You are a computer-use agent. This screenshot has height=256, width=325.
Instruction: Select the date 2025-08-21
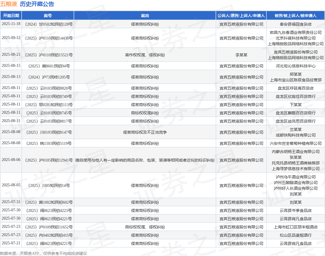pos(11,55)
